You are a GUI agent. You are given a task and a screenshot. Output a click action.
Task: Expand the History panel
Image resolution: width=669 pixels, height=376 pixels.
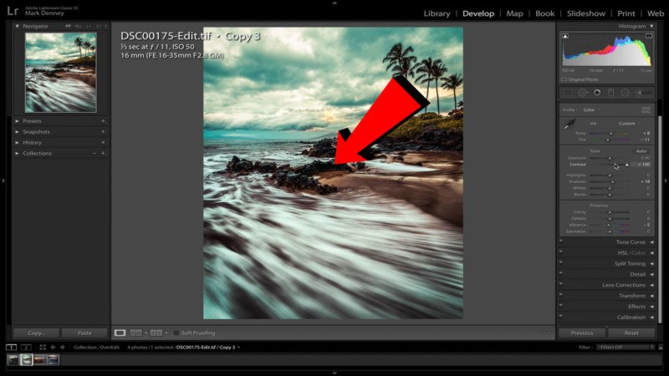[32, 143]
